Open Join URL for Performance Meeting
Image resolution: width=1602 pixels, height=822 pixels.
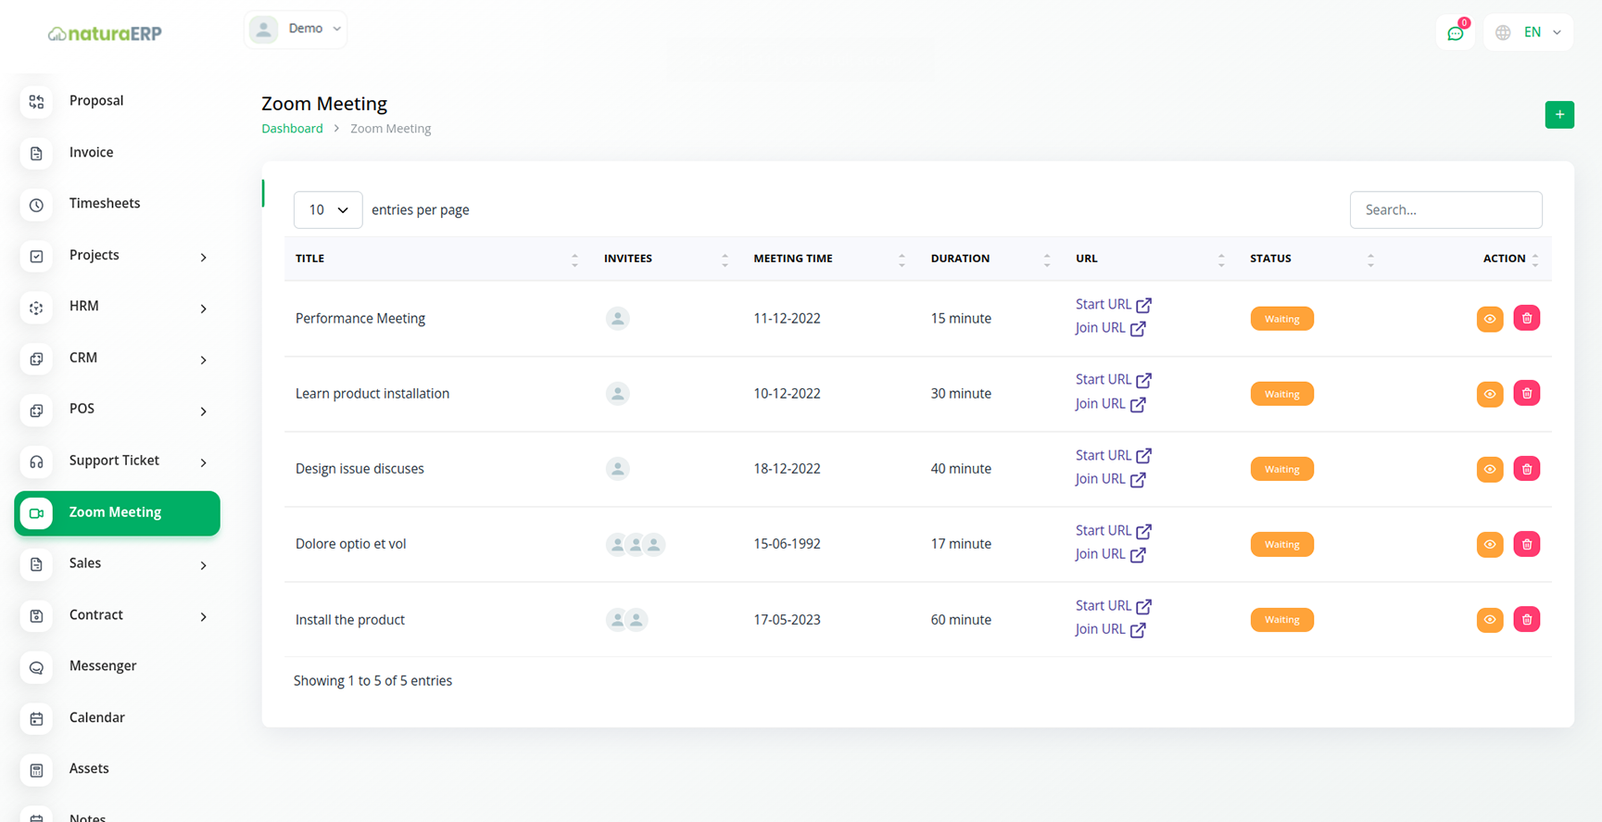click(x=1110, y=328)
